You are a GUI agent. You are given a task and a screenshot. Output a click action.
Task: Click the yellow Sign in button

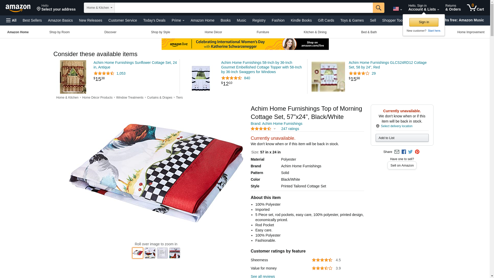coord(424,22)
